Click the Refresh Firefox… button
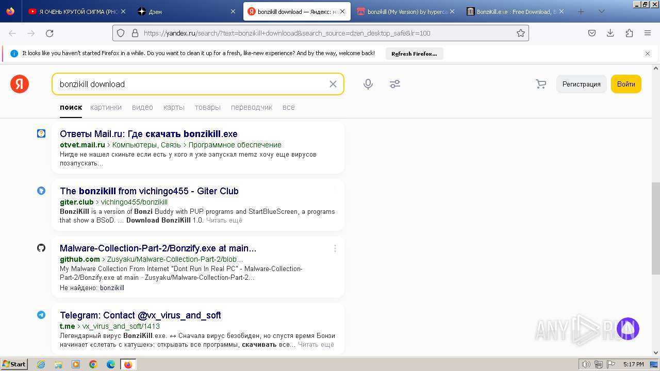 click(414, 54)
